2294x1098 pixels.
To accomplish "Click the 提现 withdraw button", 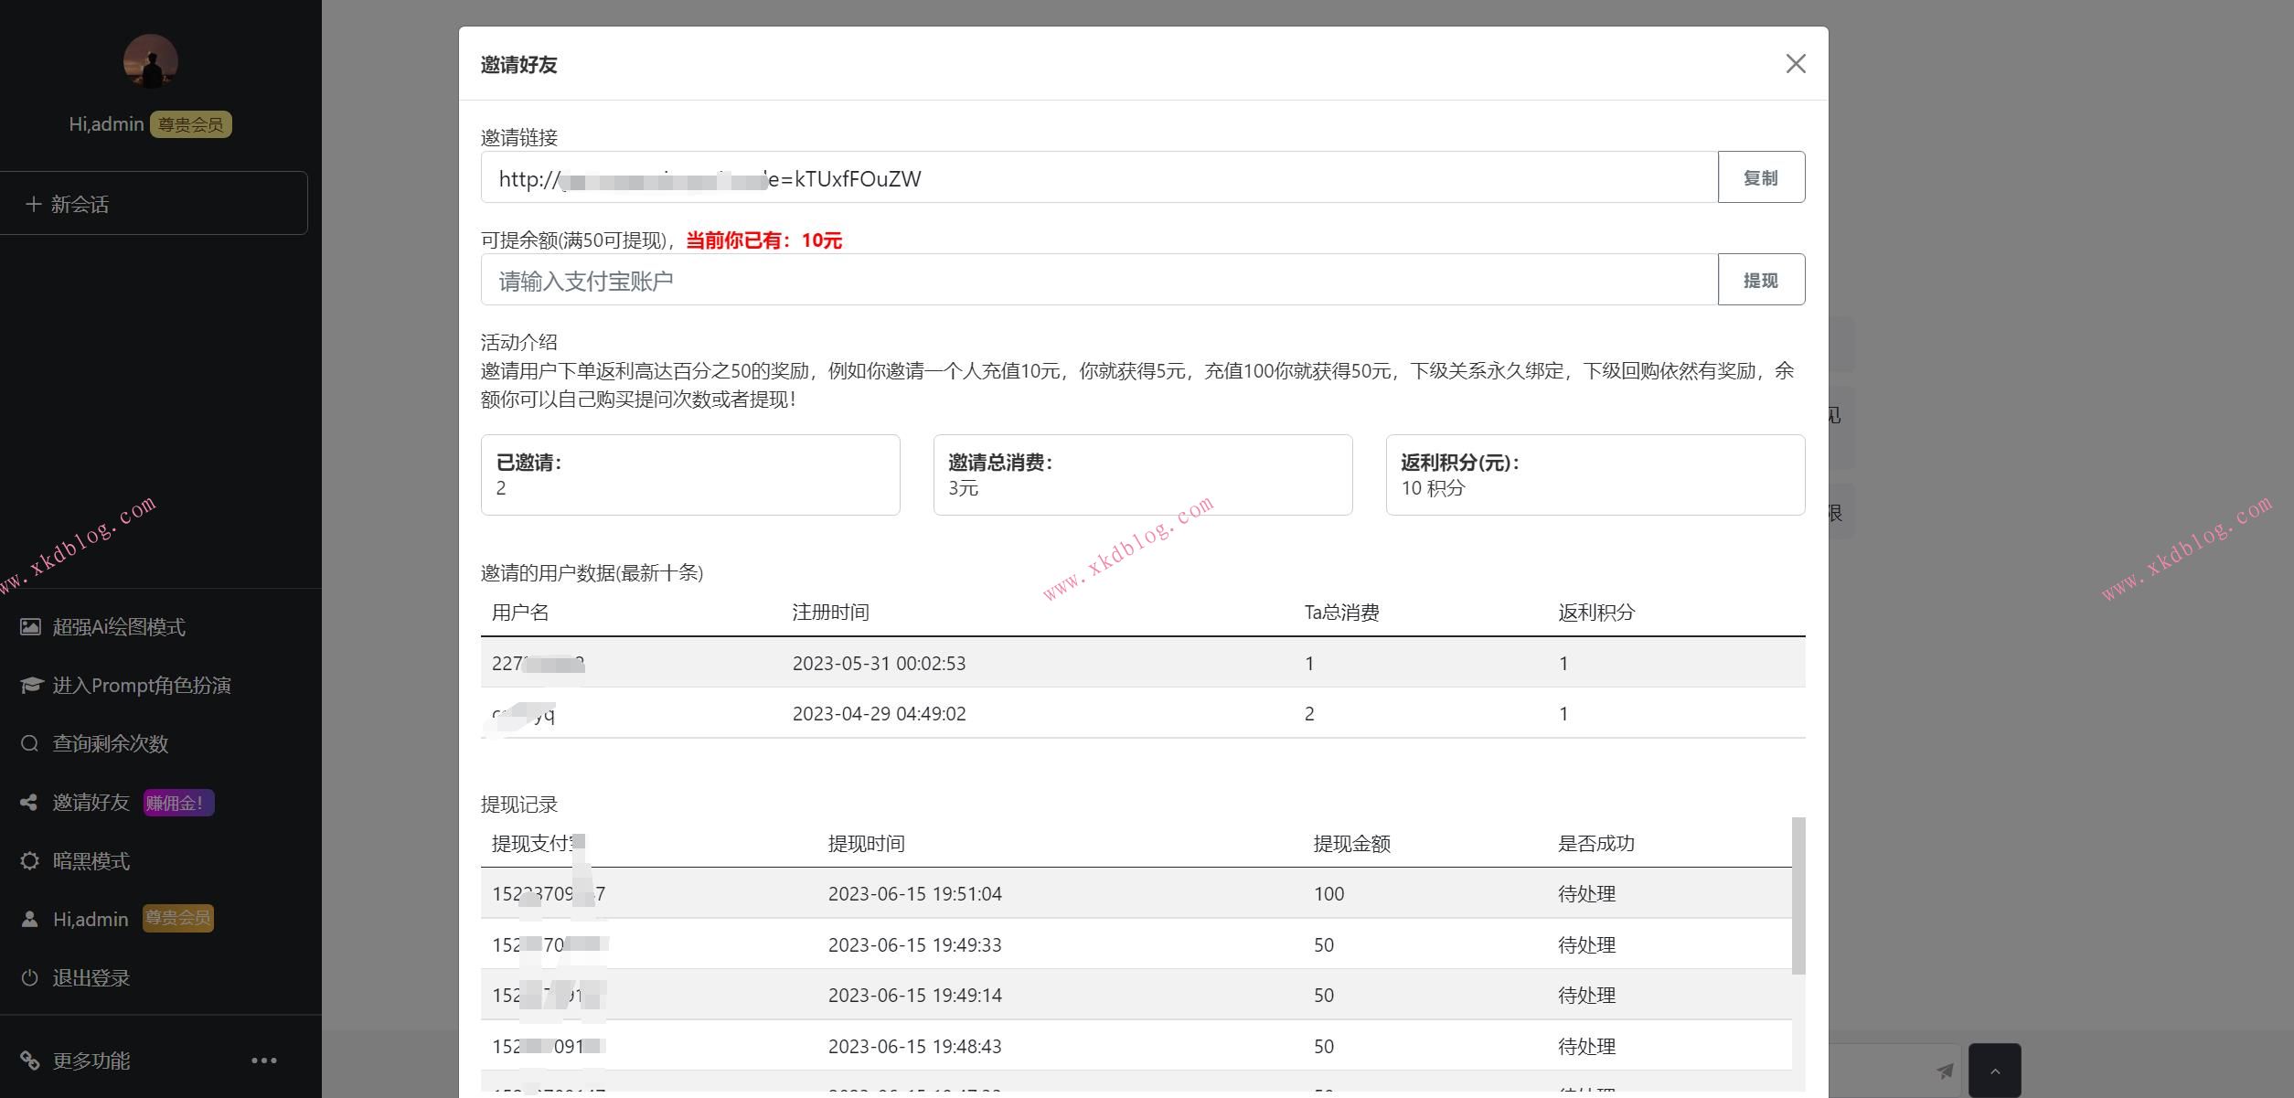I will point(1760,280).
